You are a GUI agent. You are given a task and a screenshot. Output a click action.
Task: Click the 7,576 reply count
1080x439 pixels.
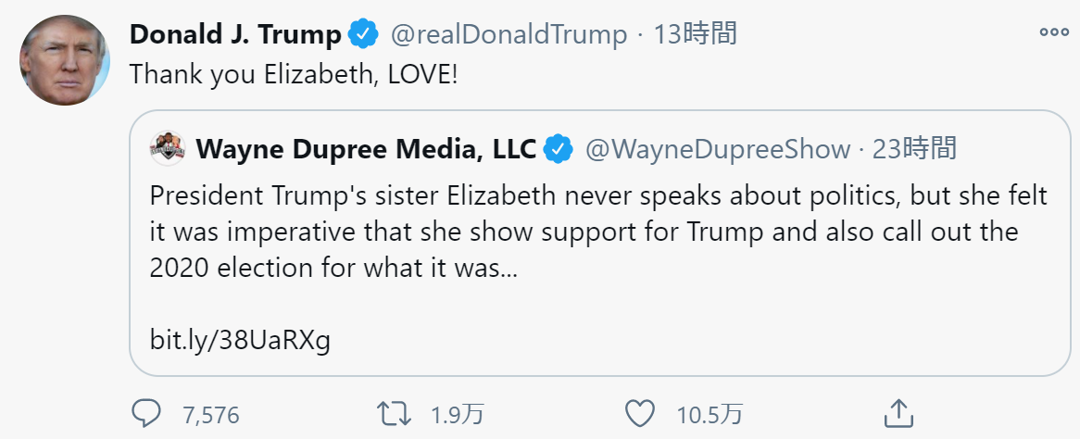211,415
